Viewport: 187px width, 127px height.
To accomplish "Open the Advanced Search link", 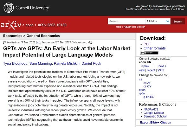I will (x=134, y=27).
